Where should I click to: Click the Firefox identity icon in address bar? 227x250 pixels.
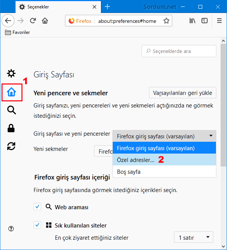pos(80,21)
